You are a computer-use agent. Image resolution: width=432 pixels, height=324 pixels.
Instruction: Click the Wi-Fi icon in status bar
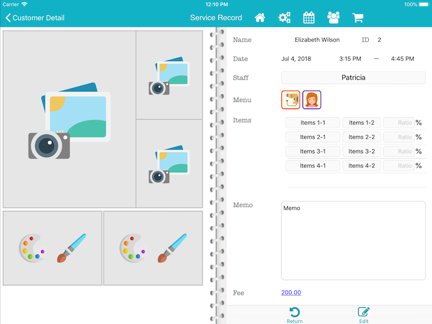(24, 4)
